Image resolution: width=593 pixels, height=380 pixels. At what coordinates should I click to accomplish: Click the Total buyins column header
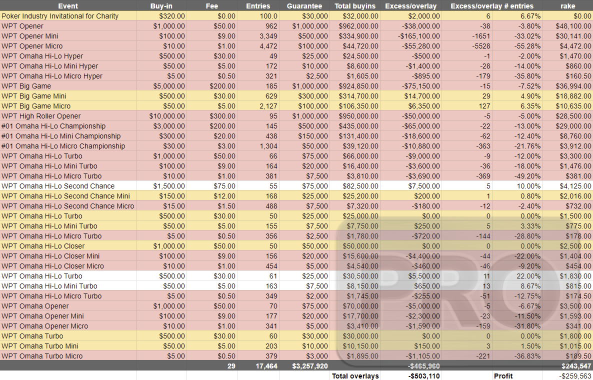point(355,6)
